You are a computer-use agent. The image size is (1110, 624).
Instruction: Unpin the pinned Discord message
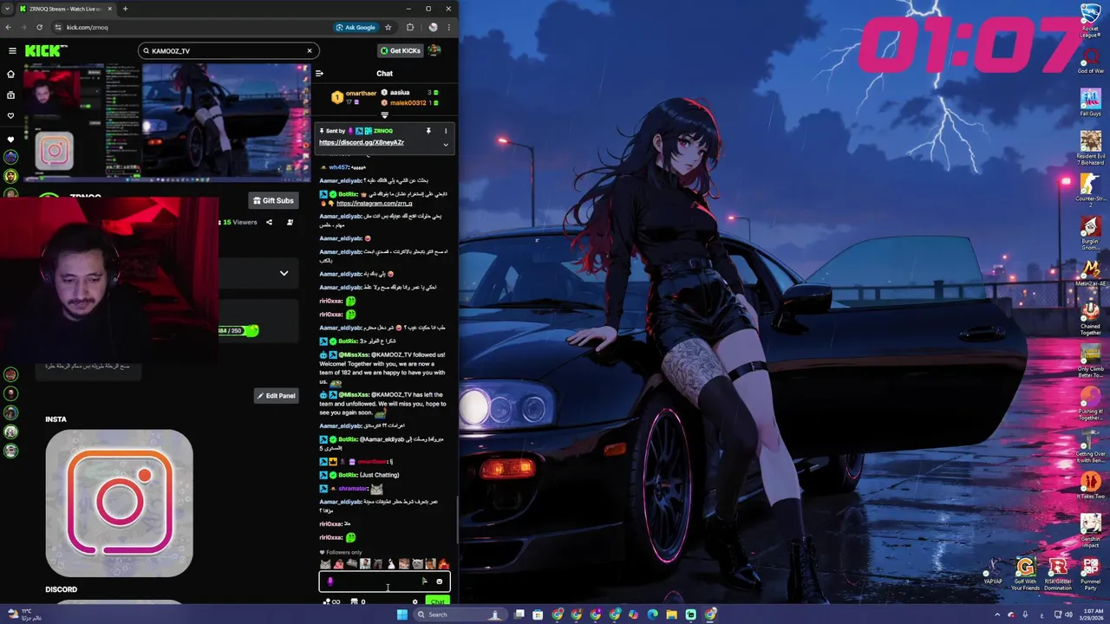pos(428,131)
